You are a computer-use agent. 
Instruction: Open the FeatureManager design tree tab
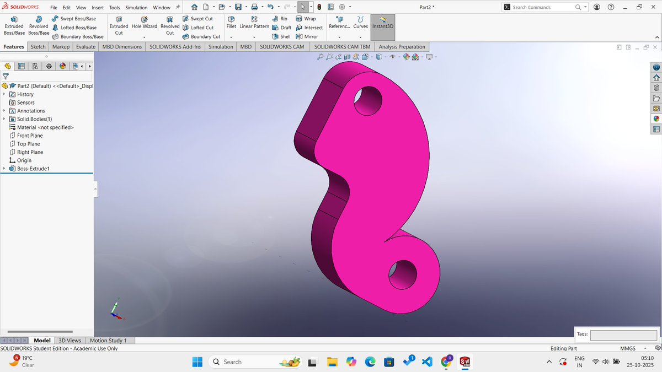point(8,66)
